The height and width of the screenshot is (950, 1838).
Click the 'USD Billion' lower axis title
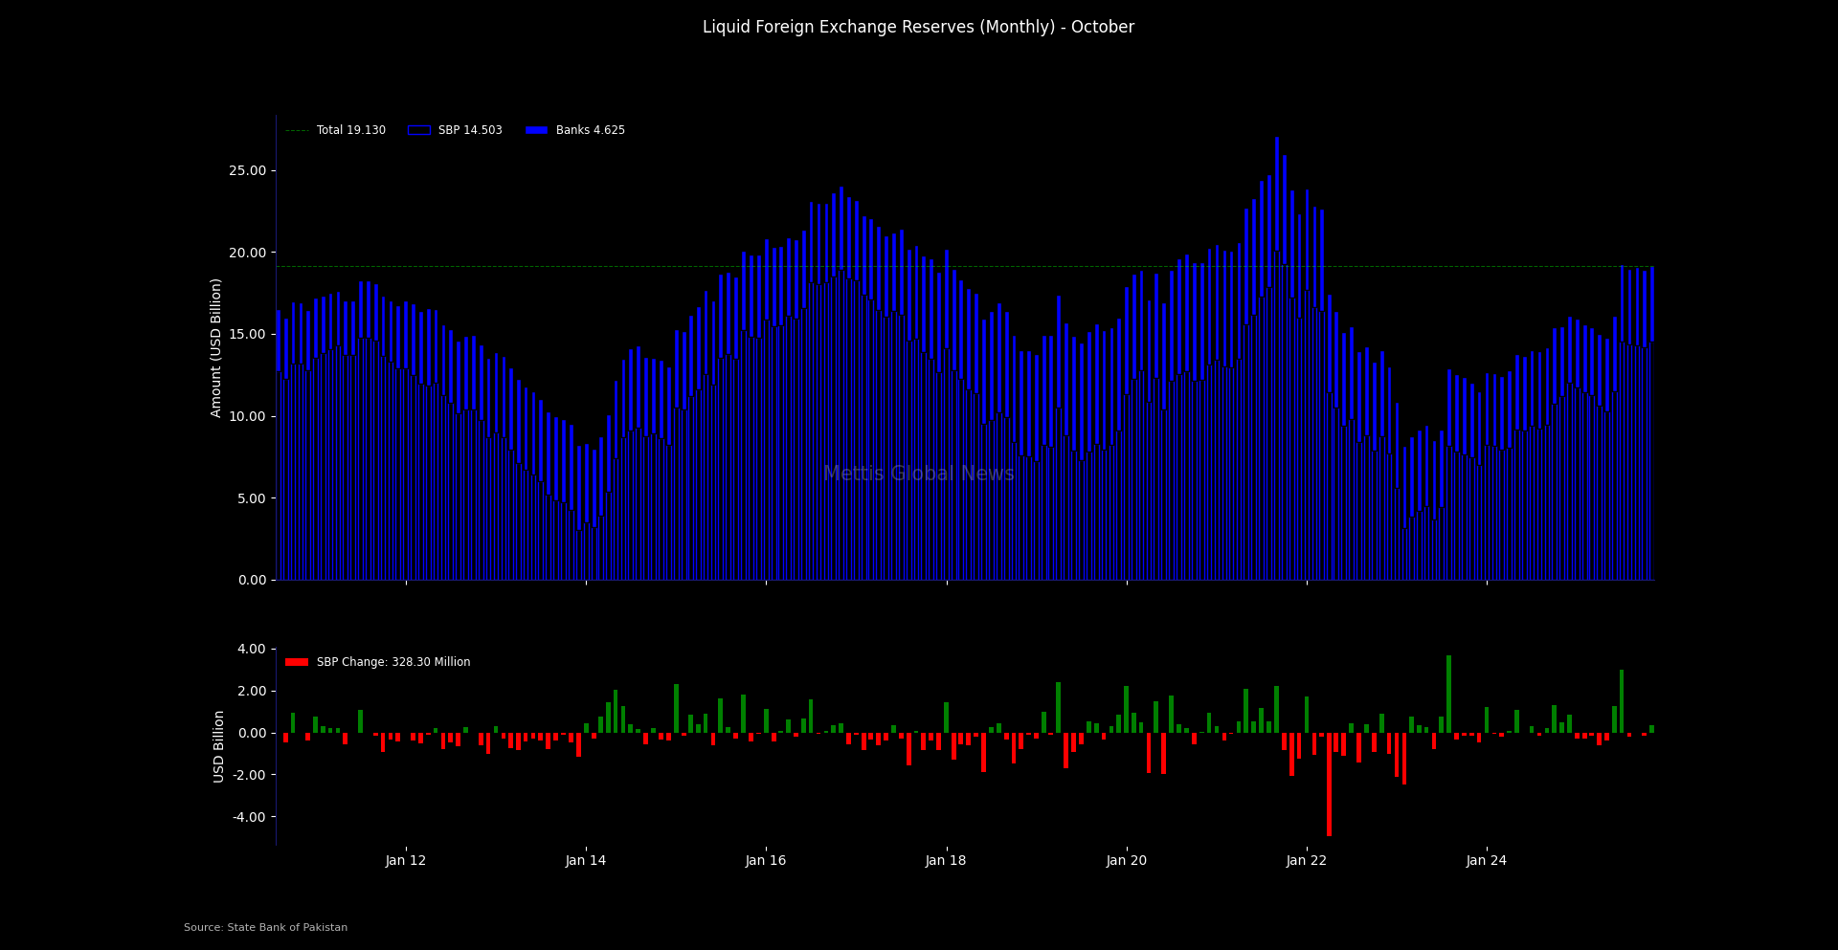(x=219, y=746)
